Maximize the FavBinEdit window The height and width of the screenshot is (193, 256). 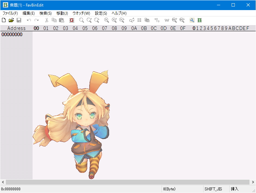[x=233, y=5]
